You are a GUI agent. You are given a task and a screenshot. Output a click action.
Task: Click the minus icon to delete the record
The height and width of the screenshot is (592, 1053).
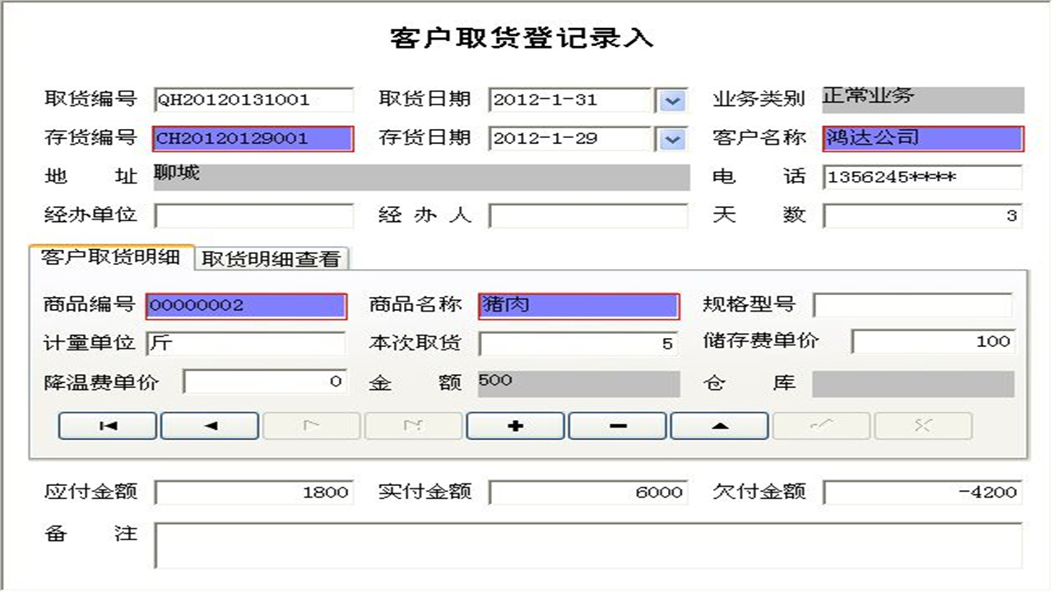pyautogui.click(x=617, y=425)
